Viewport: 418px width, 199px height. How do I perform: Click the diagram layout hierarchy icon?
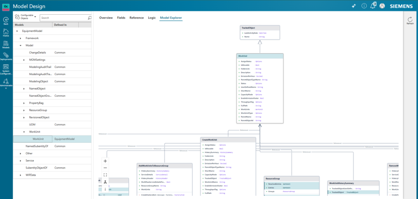(105, 182)
